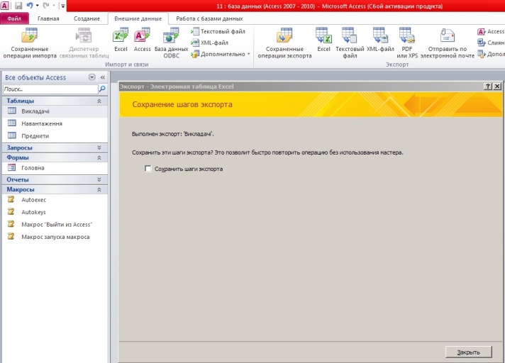The width and height of the screenshot is (505, 363).
Task: Close the Excel export dialog with X
Action: pos(497,86)
